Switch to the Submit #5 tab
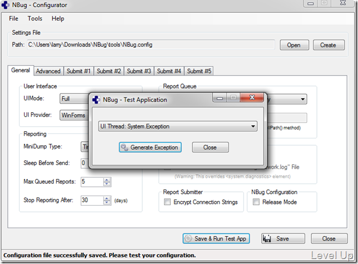The height and width of the screenshot is (264, 358). click(199, 71)
